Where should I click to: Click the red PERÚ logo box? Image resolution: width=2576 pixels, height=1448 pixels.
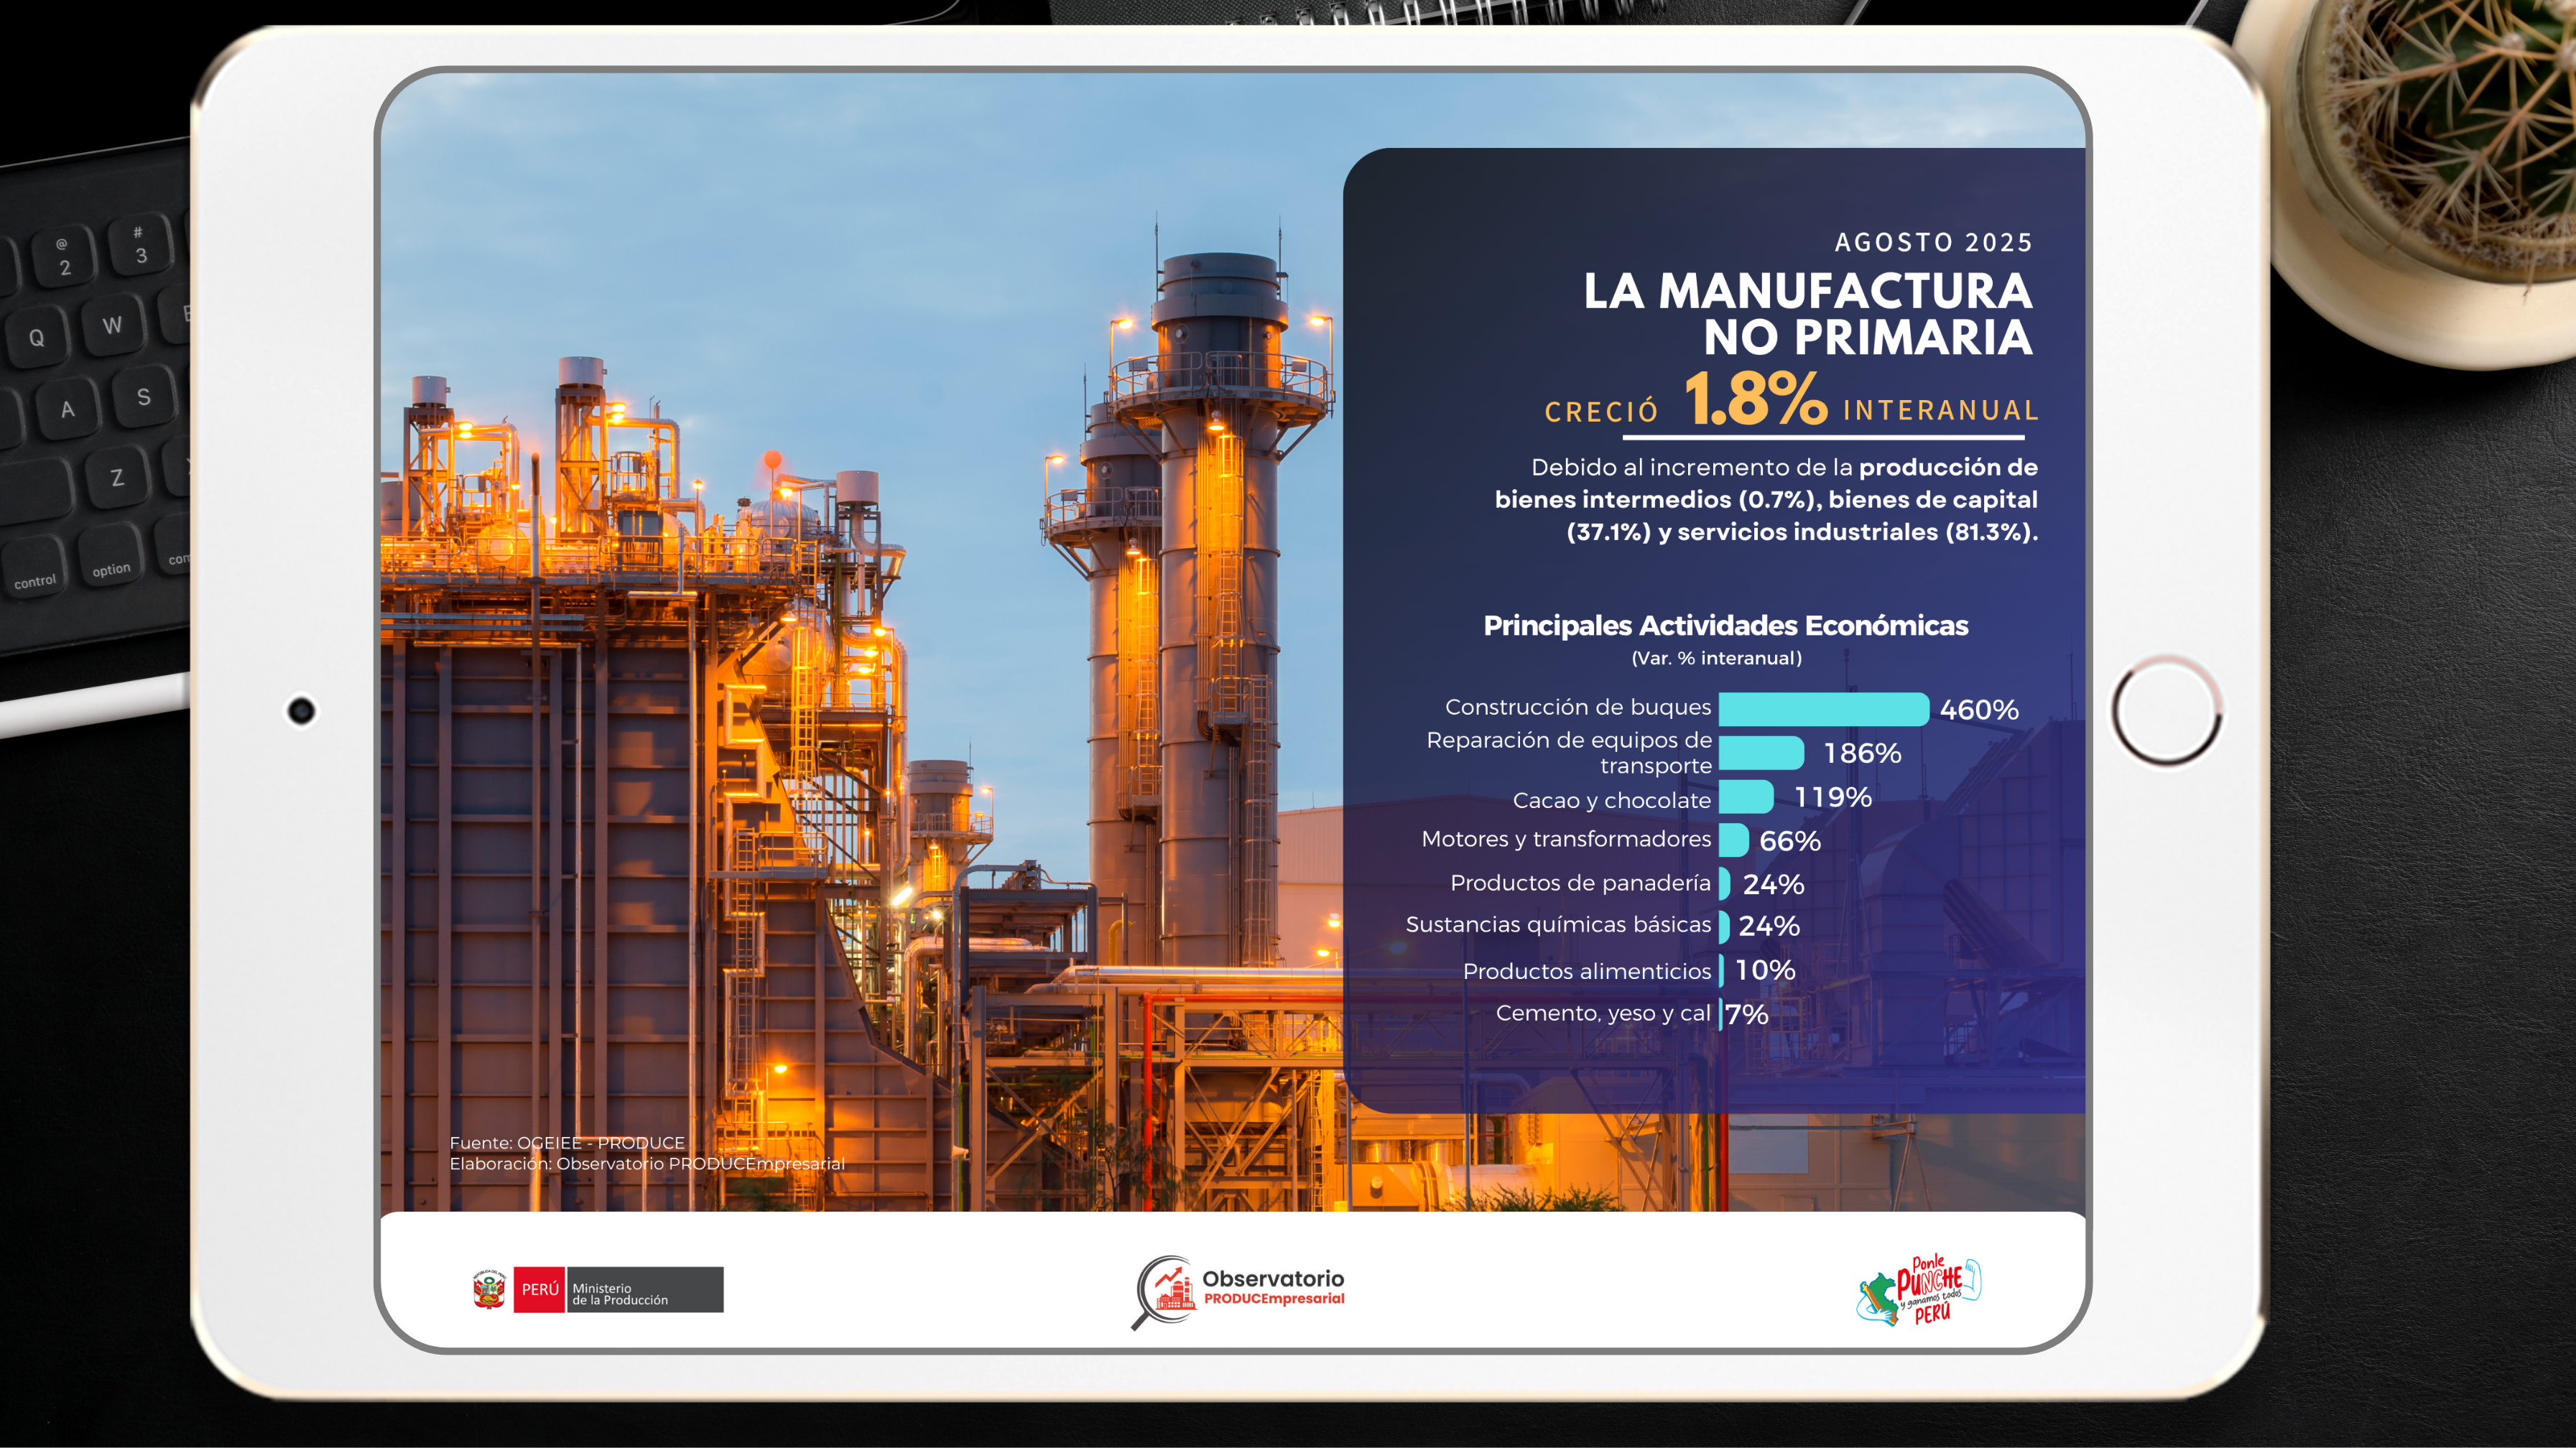tap(539, 1290)
